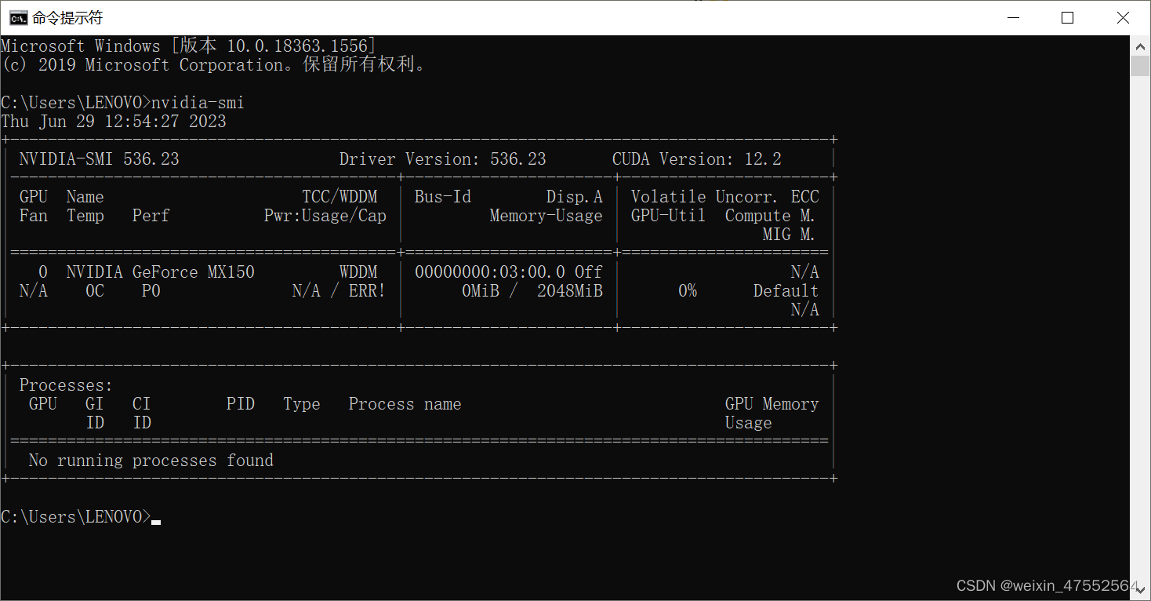Click 'GPU Memory' column header
1151x601 pixels.
coord(772,404)
